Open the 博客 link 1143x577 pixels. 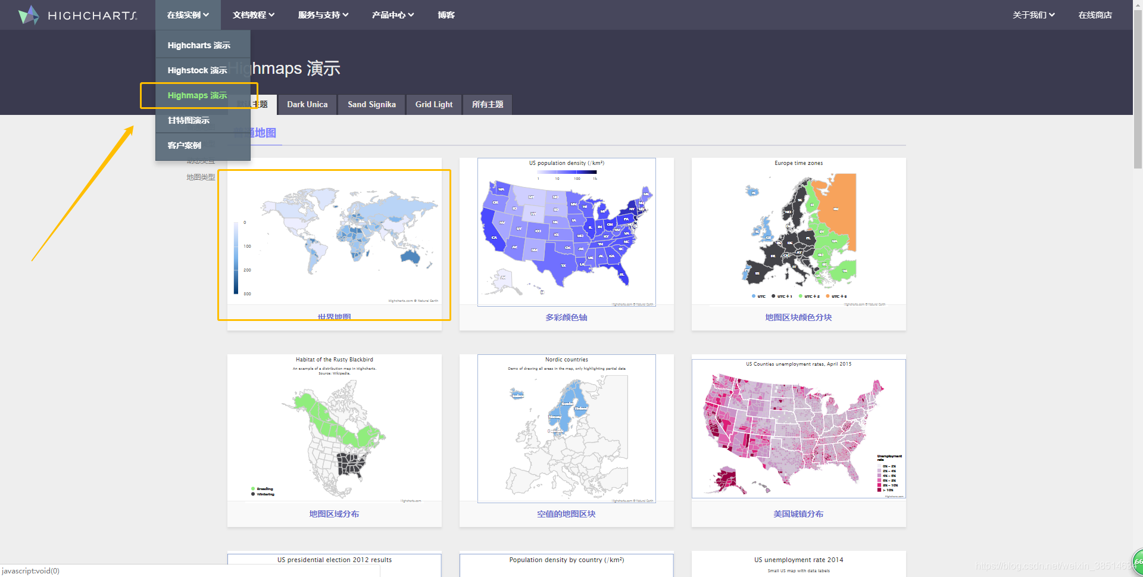tap(446, 15)
